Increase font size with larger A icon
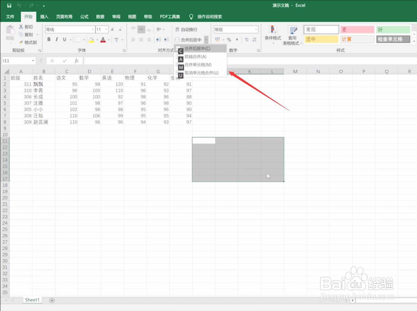Image resolution: width=417 pixels, height=311 pixels. [112, 29]
